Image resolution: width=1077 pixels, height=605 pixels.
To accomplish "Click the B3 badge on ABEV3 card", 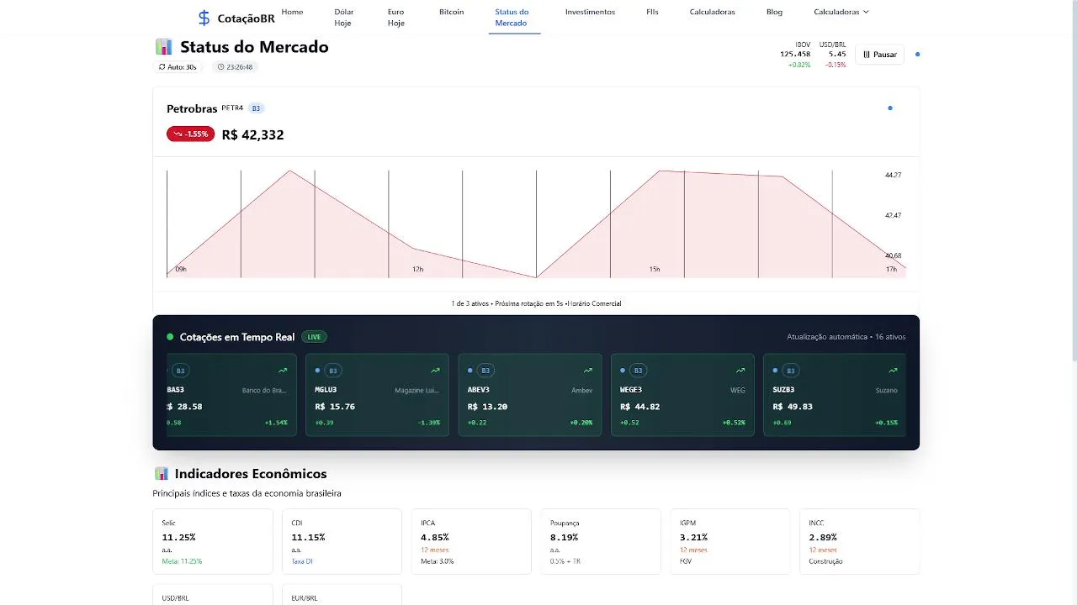I will click(x=485, y=371).
